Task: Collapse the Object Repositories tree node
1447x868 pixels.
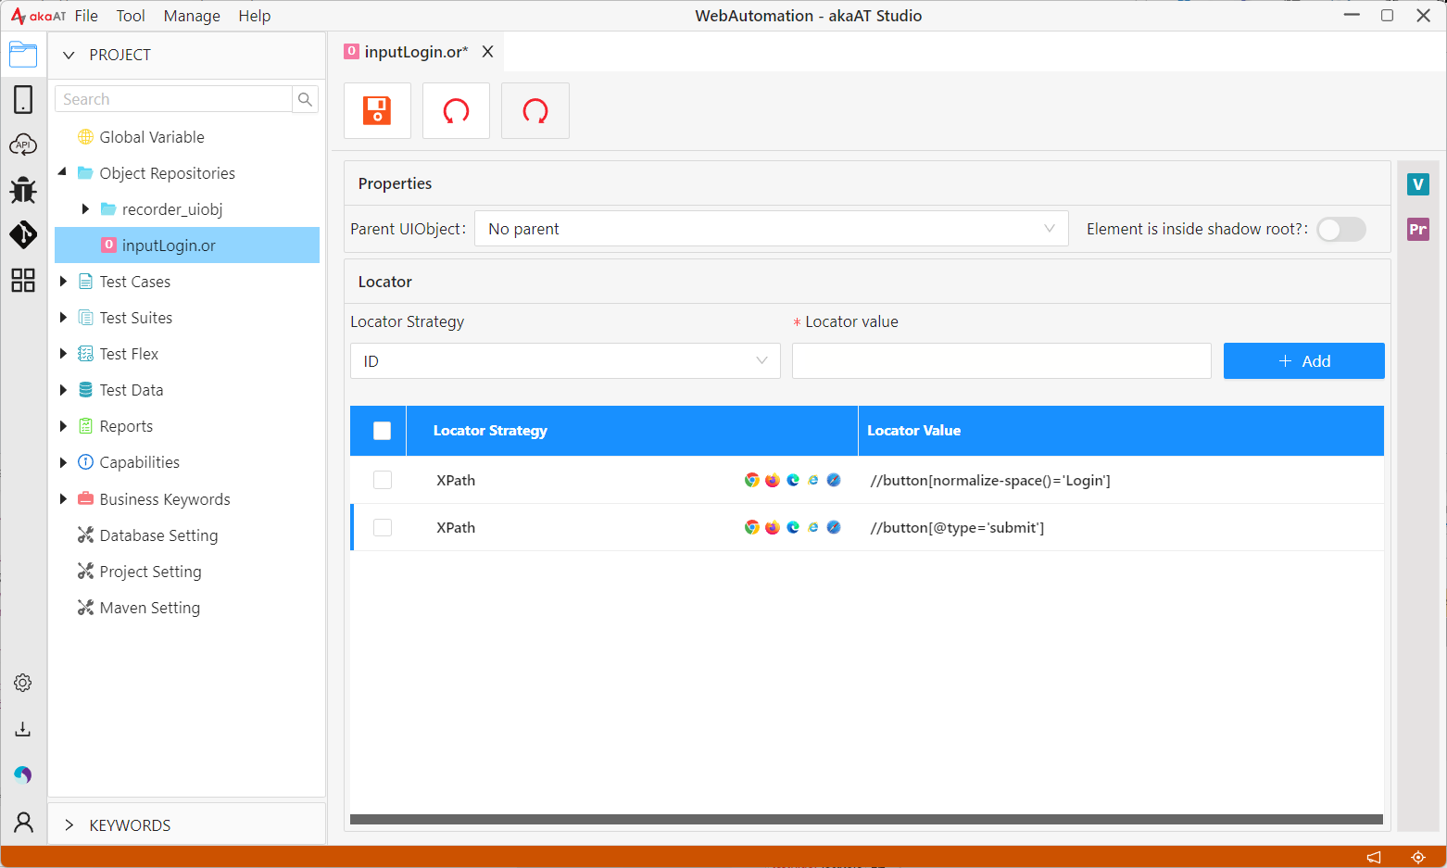Action: coord(63,172)
